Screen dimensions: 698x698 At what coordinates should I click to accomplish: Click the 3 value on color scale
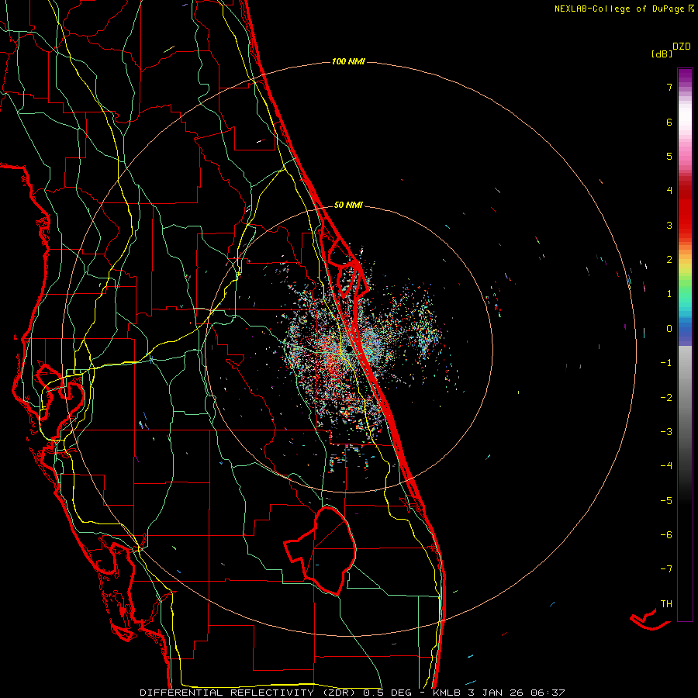pos(669,225)
